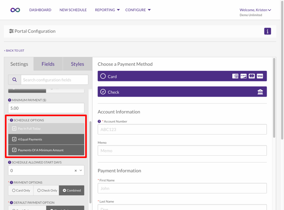Click the Payment Information heading
Viewport: 284px width, 210px height.
[x=120, y=171]
